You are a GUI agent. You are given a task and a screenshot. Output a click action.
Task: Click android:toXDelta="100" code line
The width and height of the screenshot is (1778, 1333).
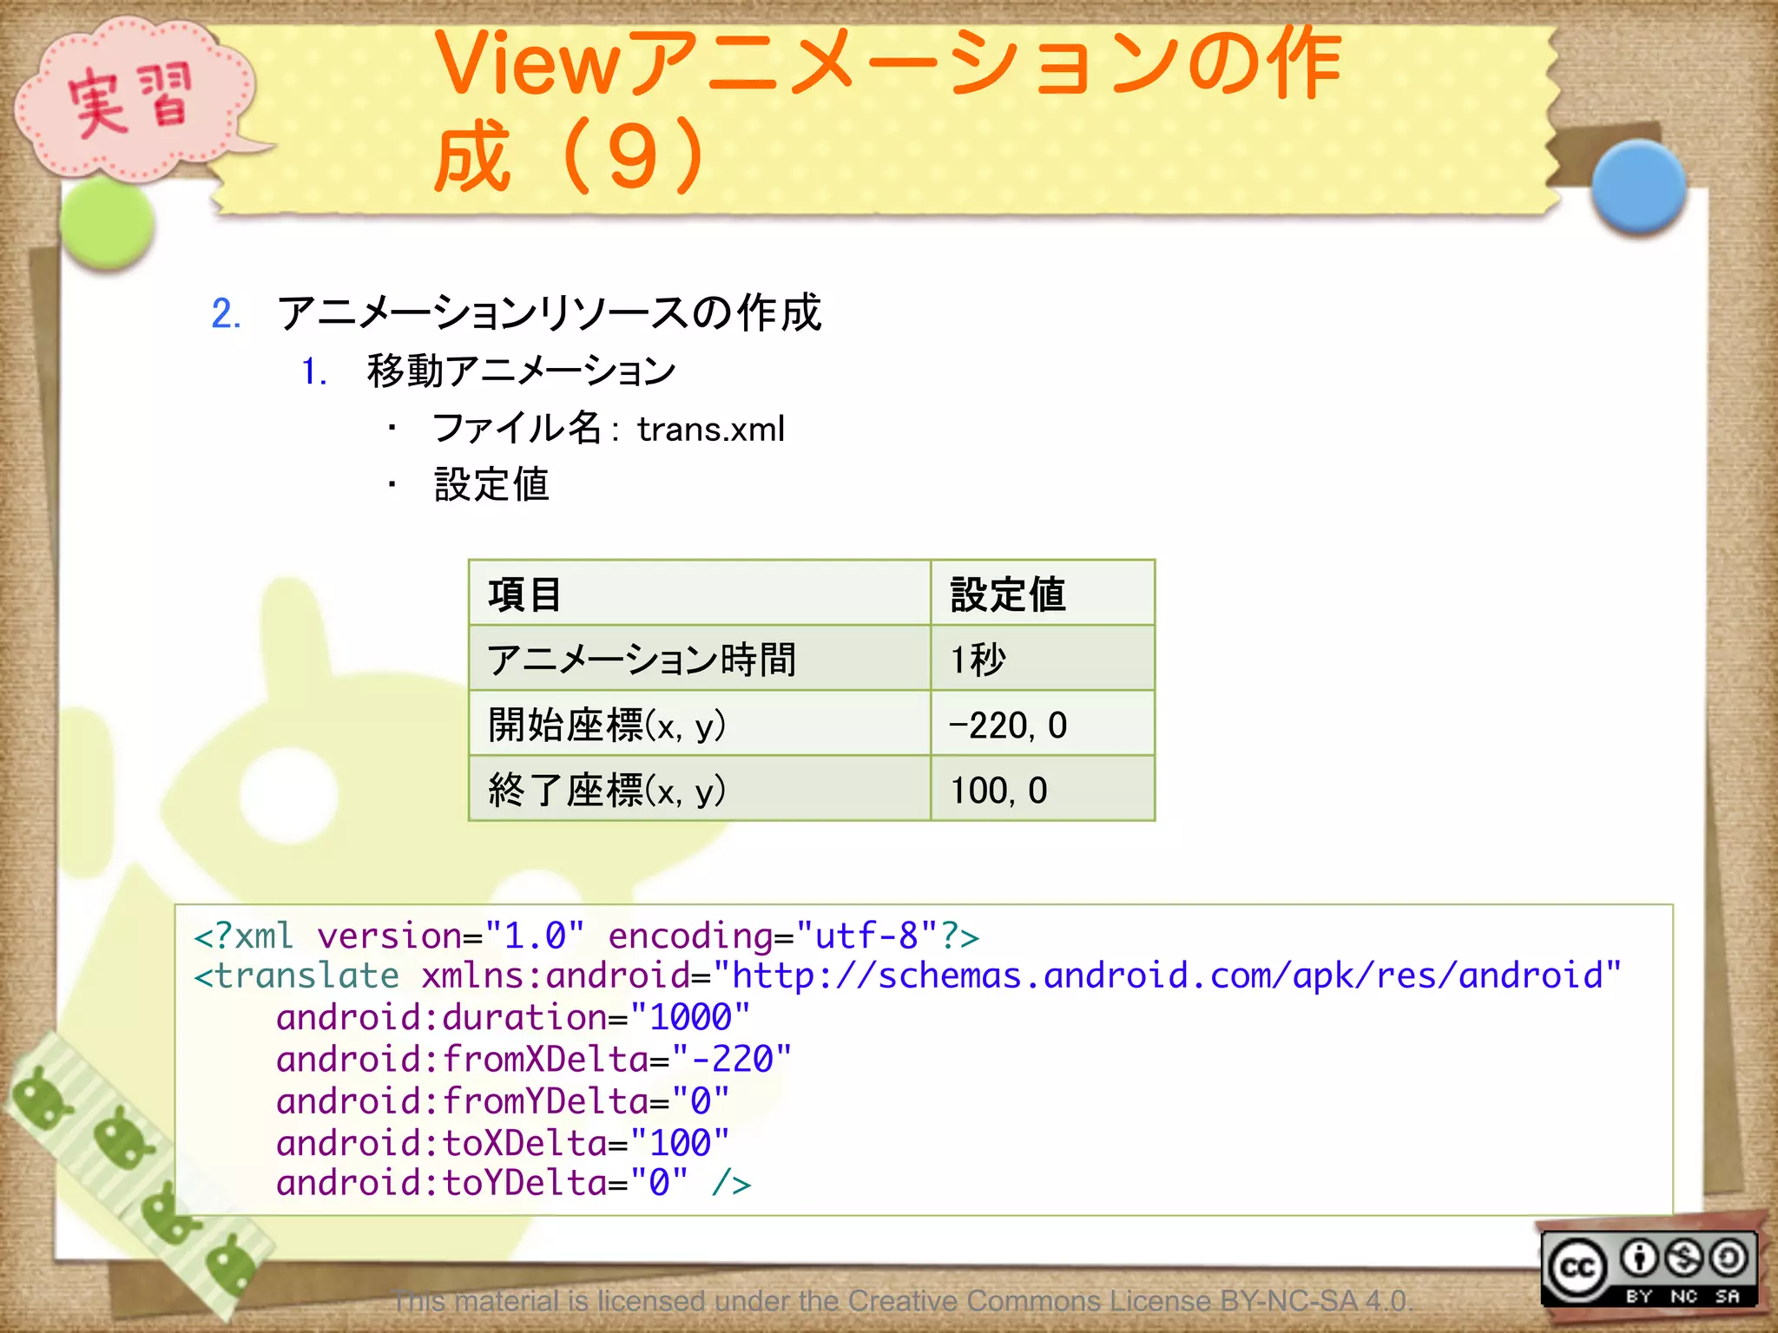503,1143
